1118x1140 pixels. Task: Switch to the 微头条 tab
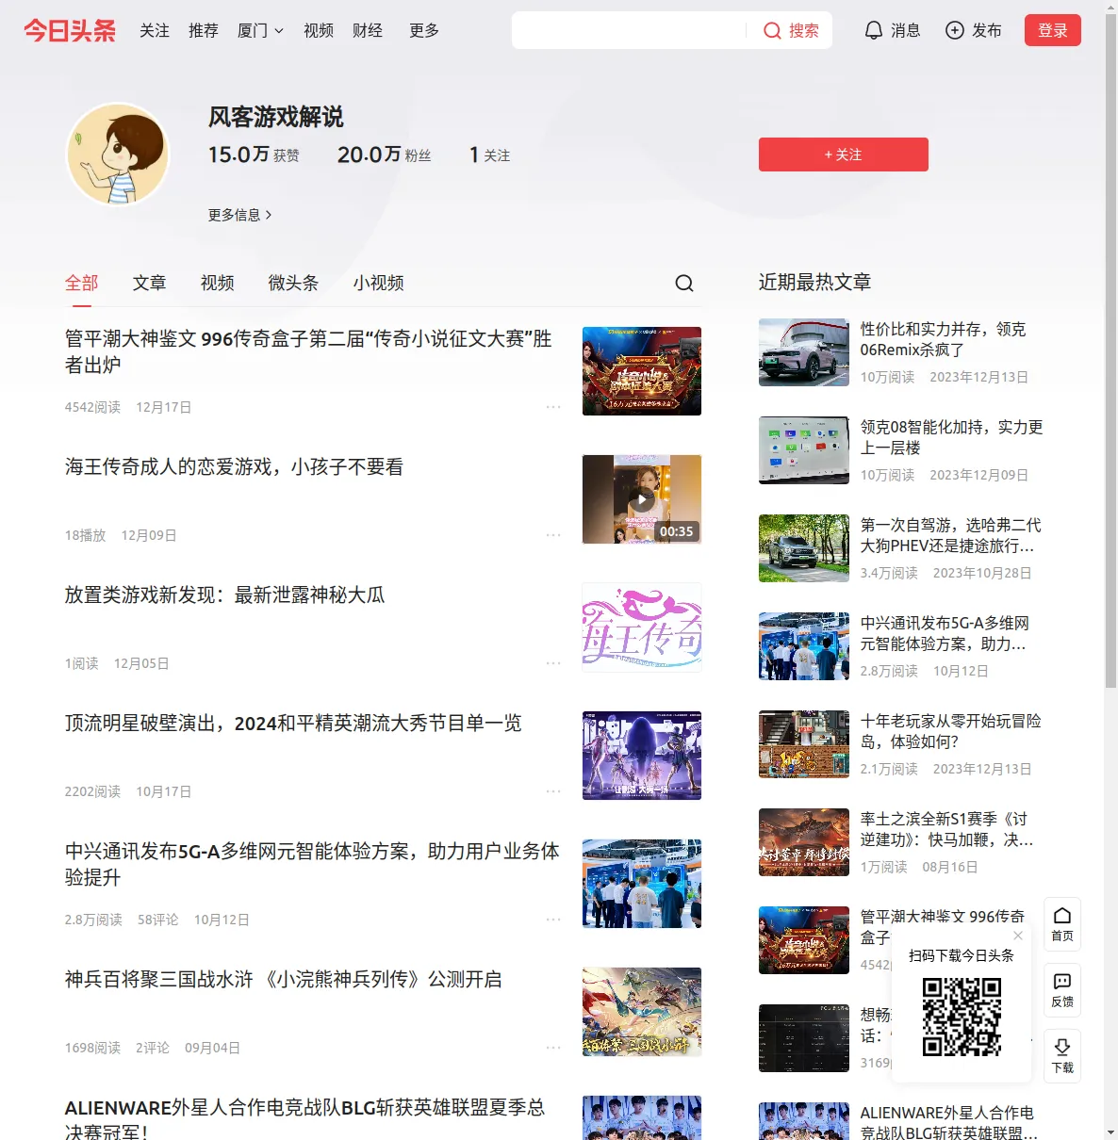293,283
